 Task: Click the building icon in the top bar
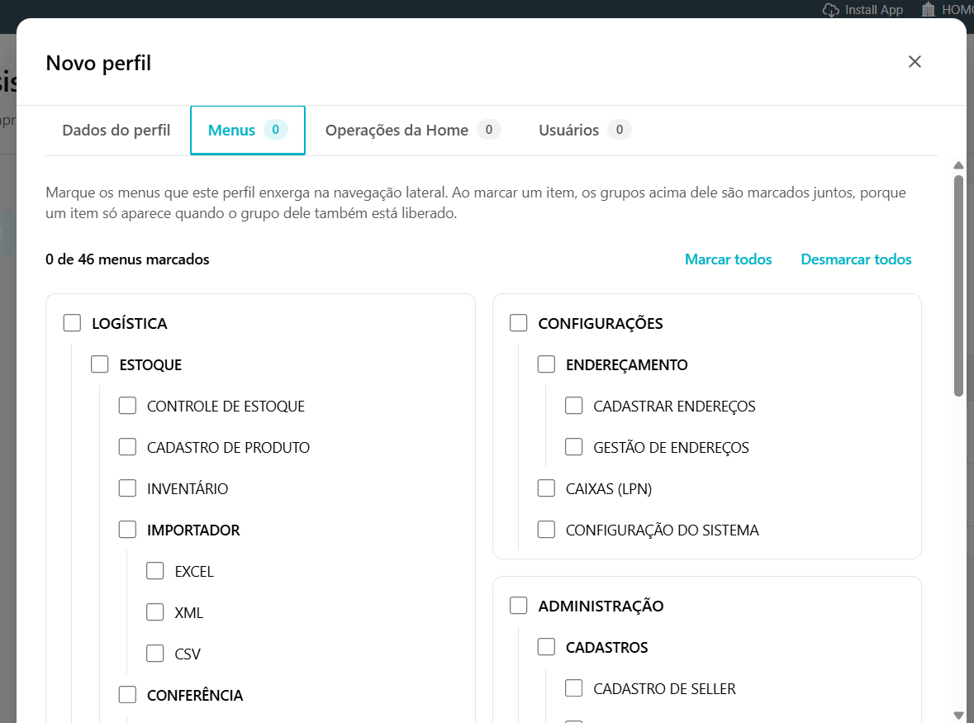click(928, 9)
